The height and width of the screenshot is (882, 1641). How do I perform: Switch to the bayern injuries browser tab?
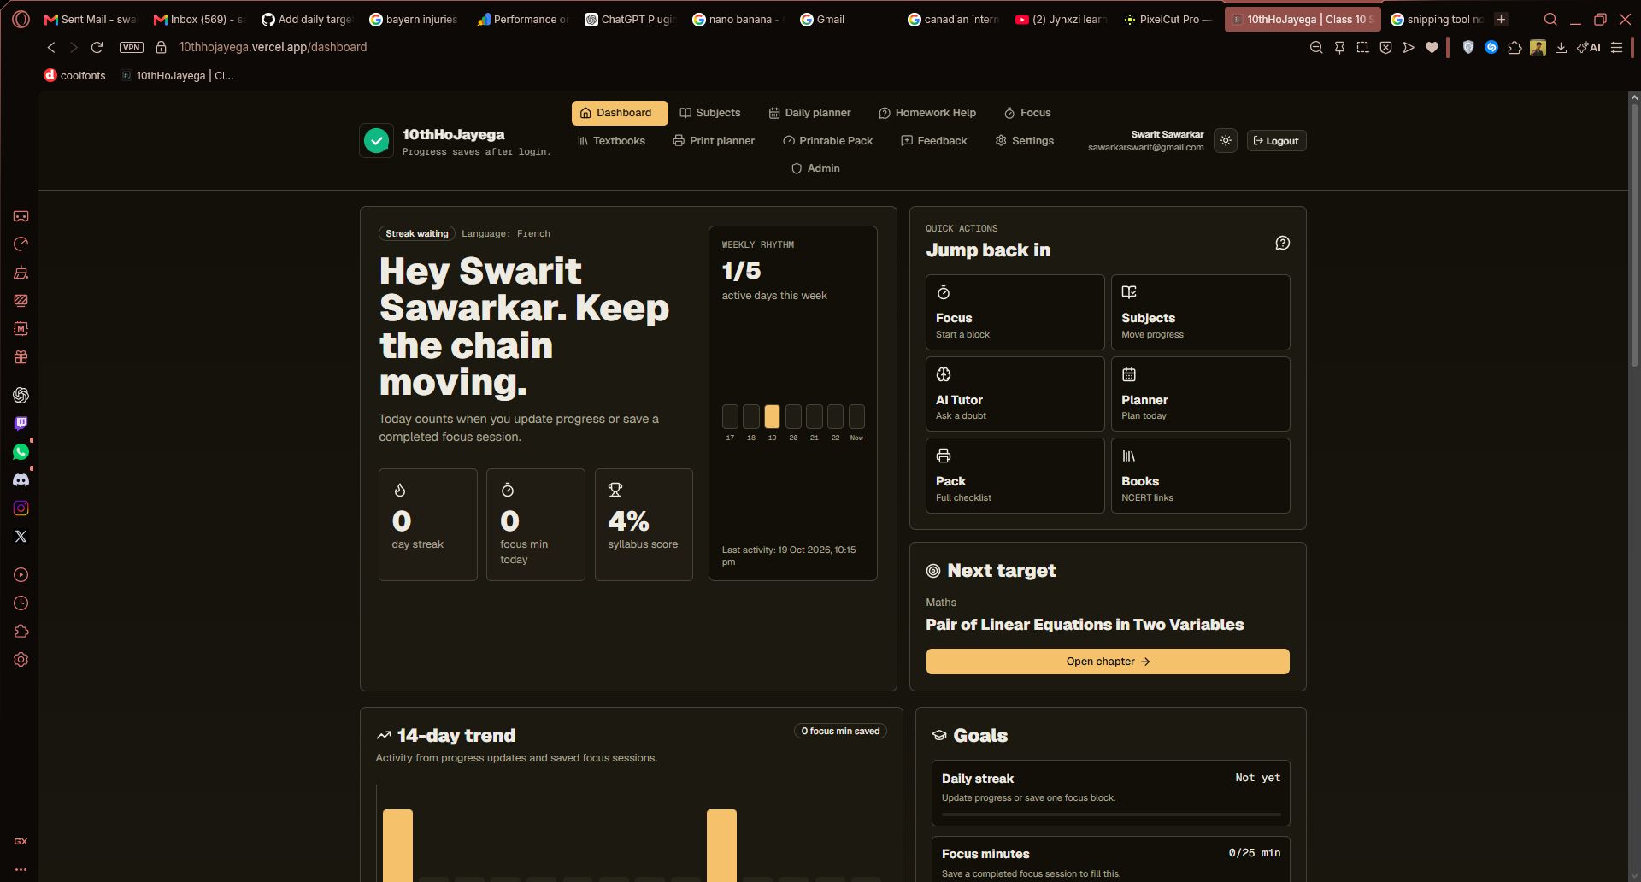415,19
